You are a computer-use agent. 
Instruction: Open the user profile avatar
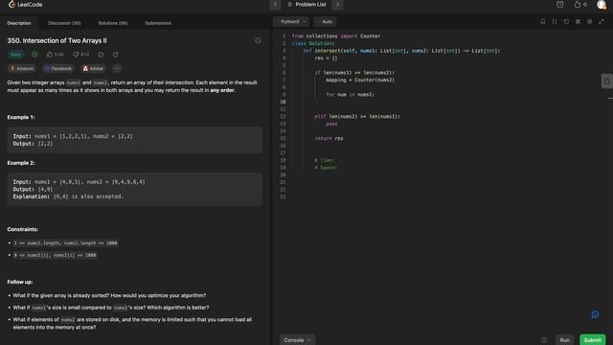point(602,5)
